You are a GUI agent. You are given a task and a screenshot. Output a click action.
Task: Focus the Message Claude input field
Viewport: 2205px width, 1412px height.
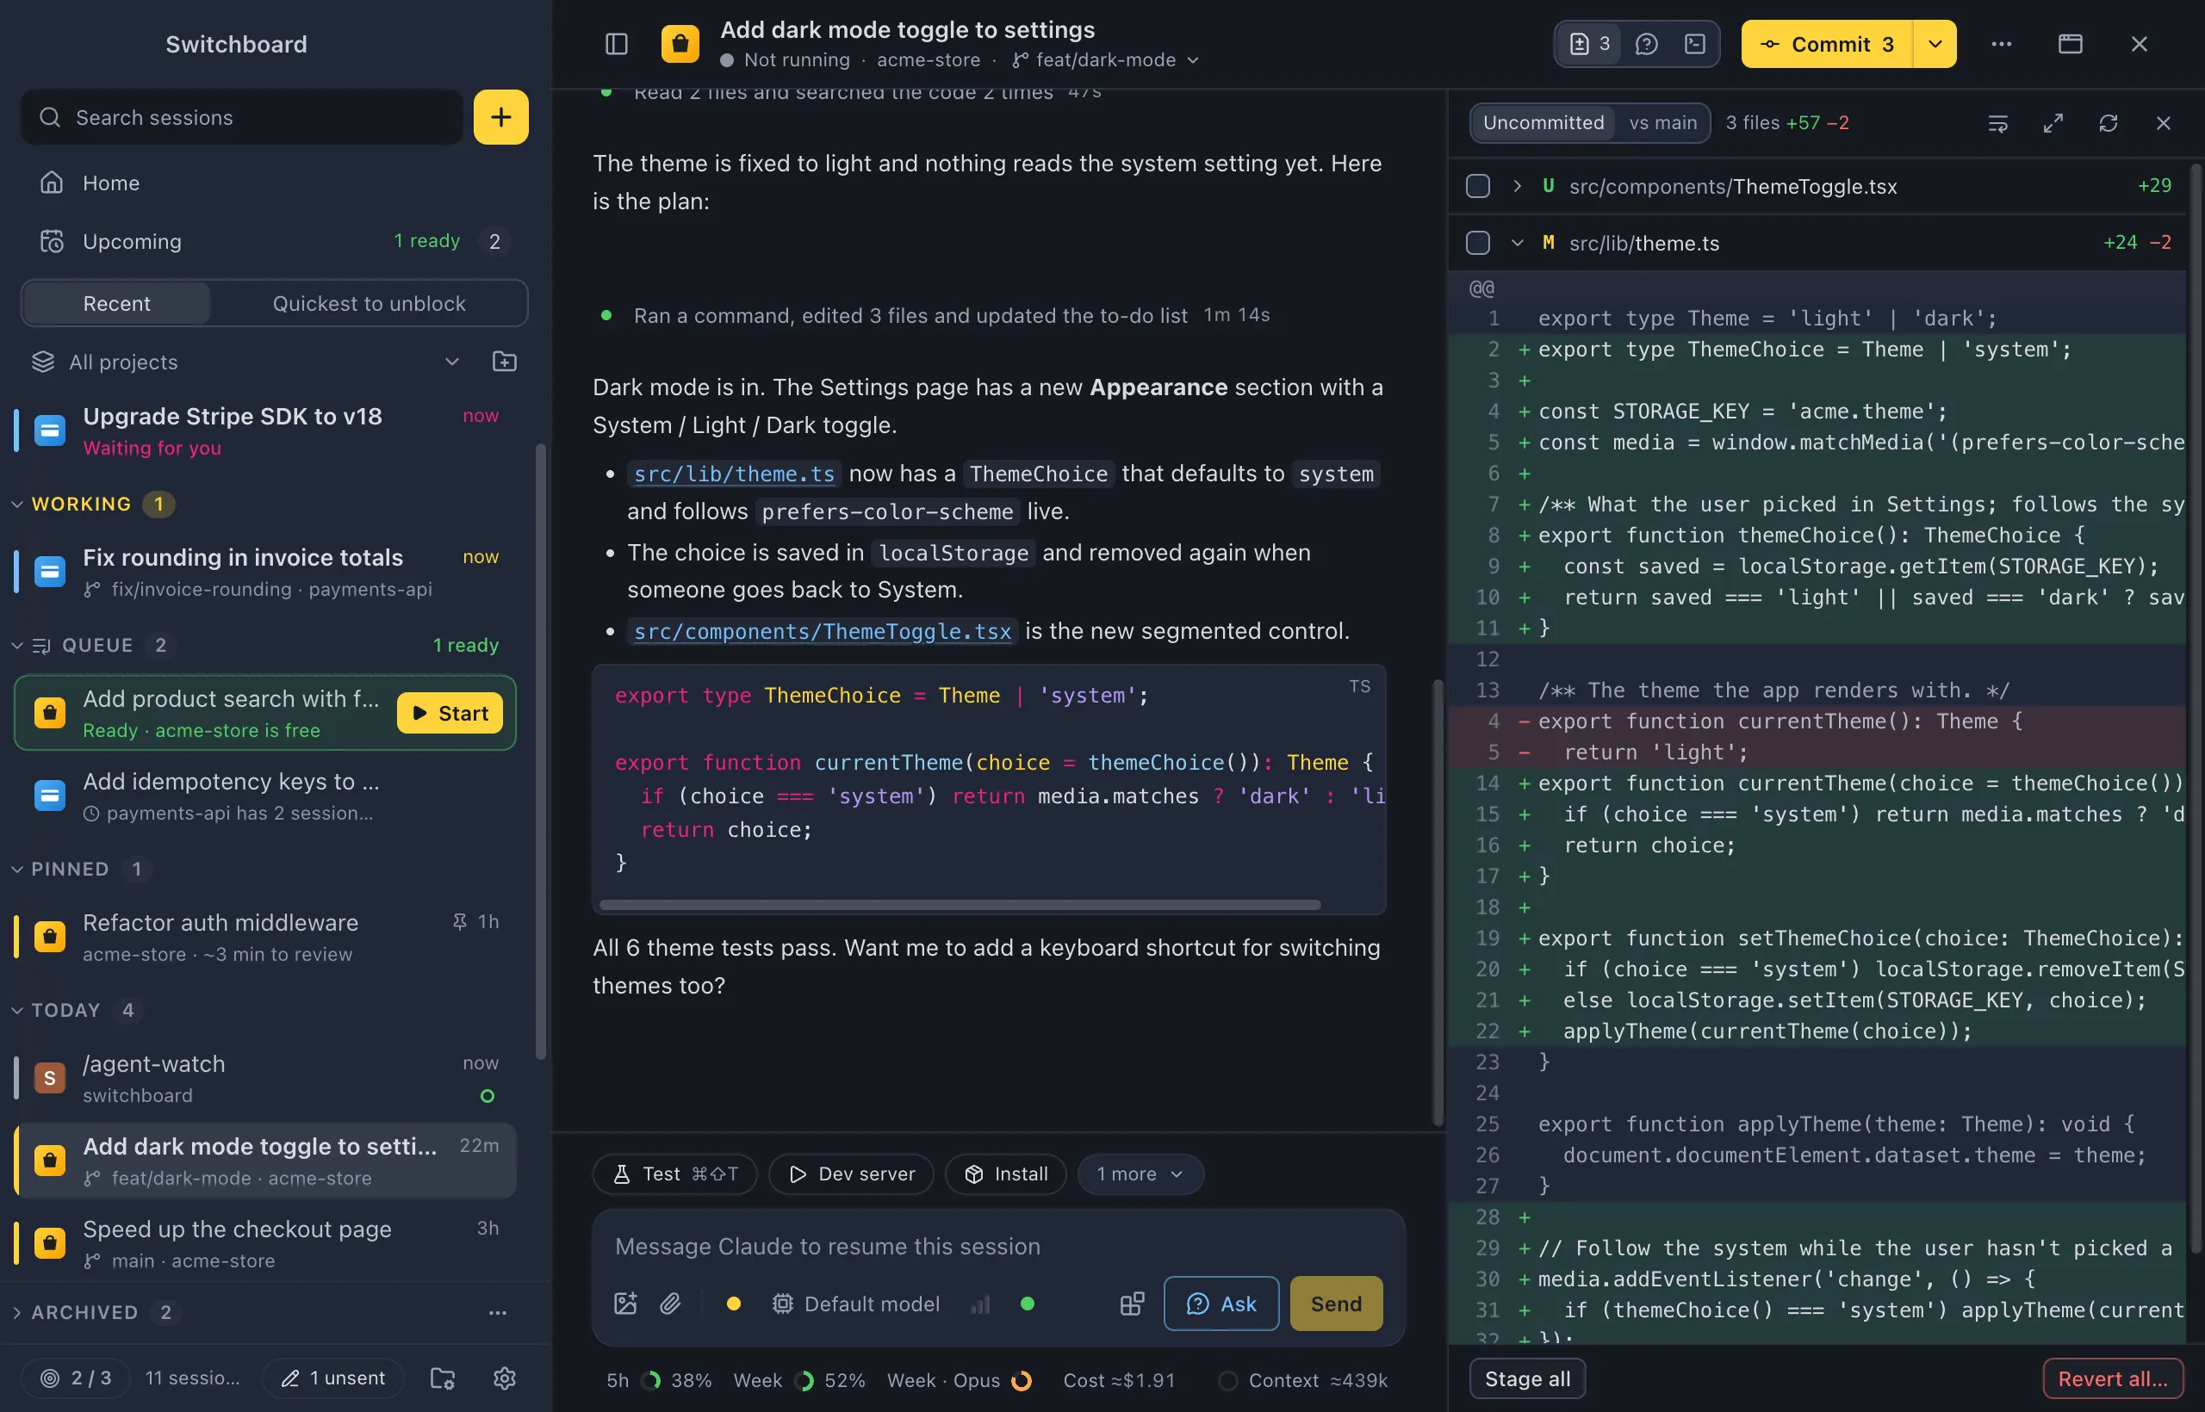pyautogui.click(x=998, y=1247)
